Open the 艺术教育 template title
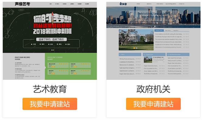The height and width of the screenshot is (120, 202). pos(50,89)
